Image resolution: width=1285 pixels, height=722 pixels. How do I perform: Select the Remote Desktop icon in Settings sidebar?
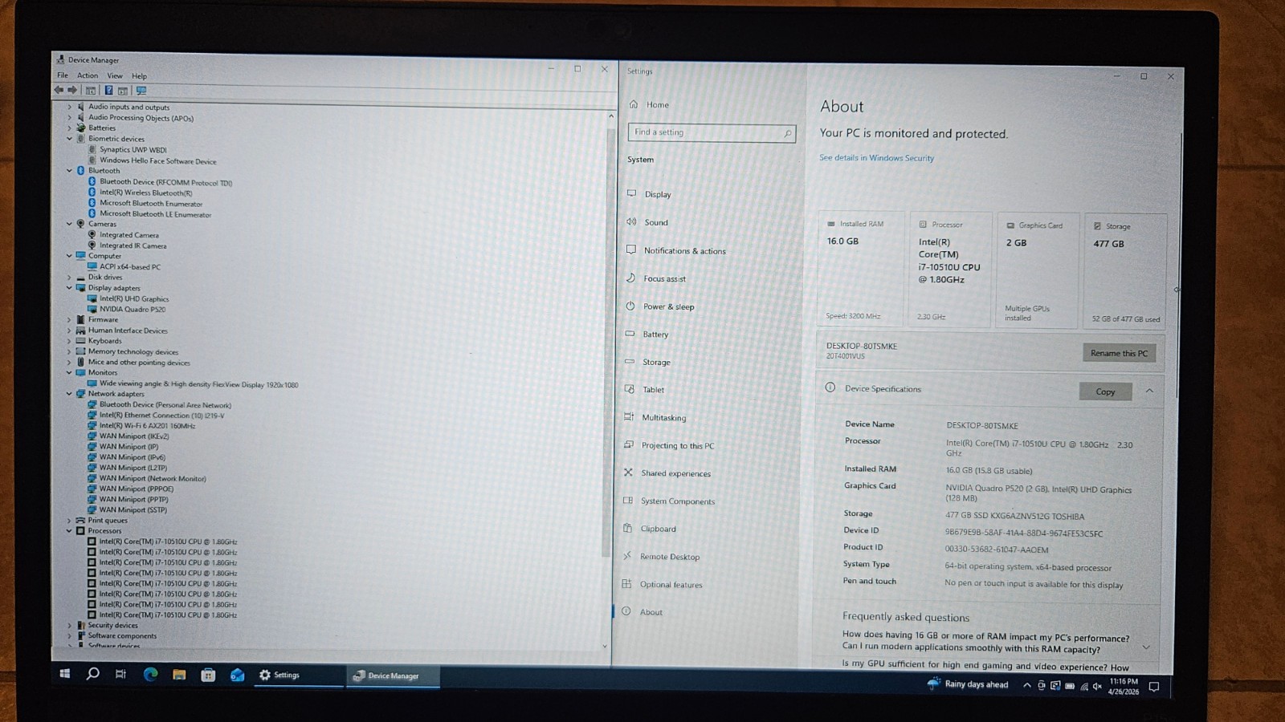click(x=627, y=555)
